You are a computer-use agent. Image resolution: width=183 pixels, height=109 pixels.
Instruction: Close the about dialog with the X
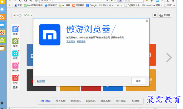[x=147, y=21]
